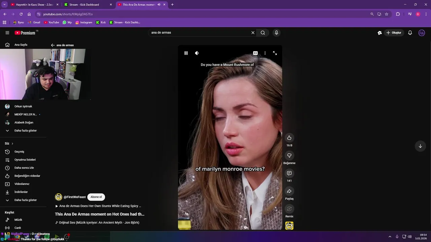Toggle closed captions on the Short
Viewport: 431px width, 242px height.
pos(255,53)
